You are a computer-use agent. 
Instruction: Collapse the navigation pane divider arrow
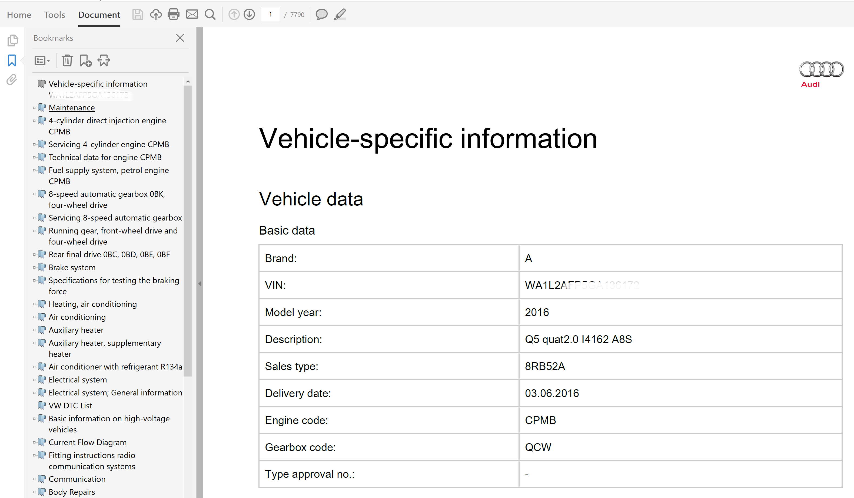click(x=200, y=283)
